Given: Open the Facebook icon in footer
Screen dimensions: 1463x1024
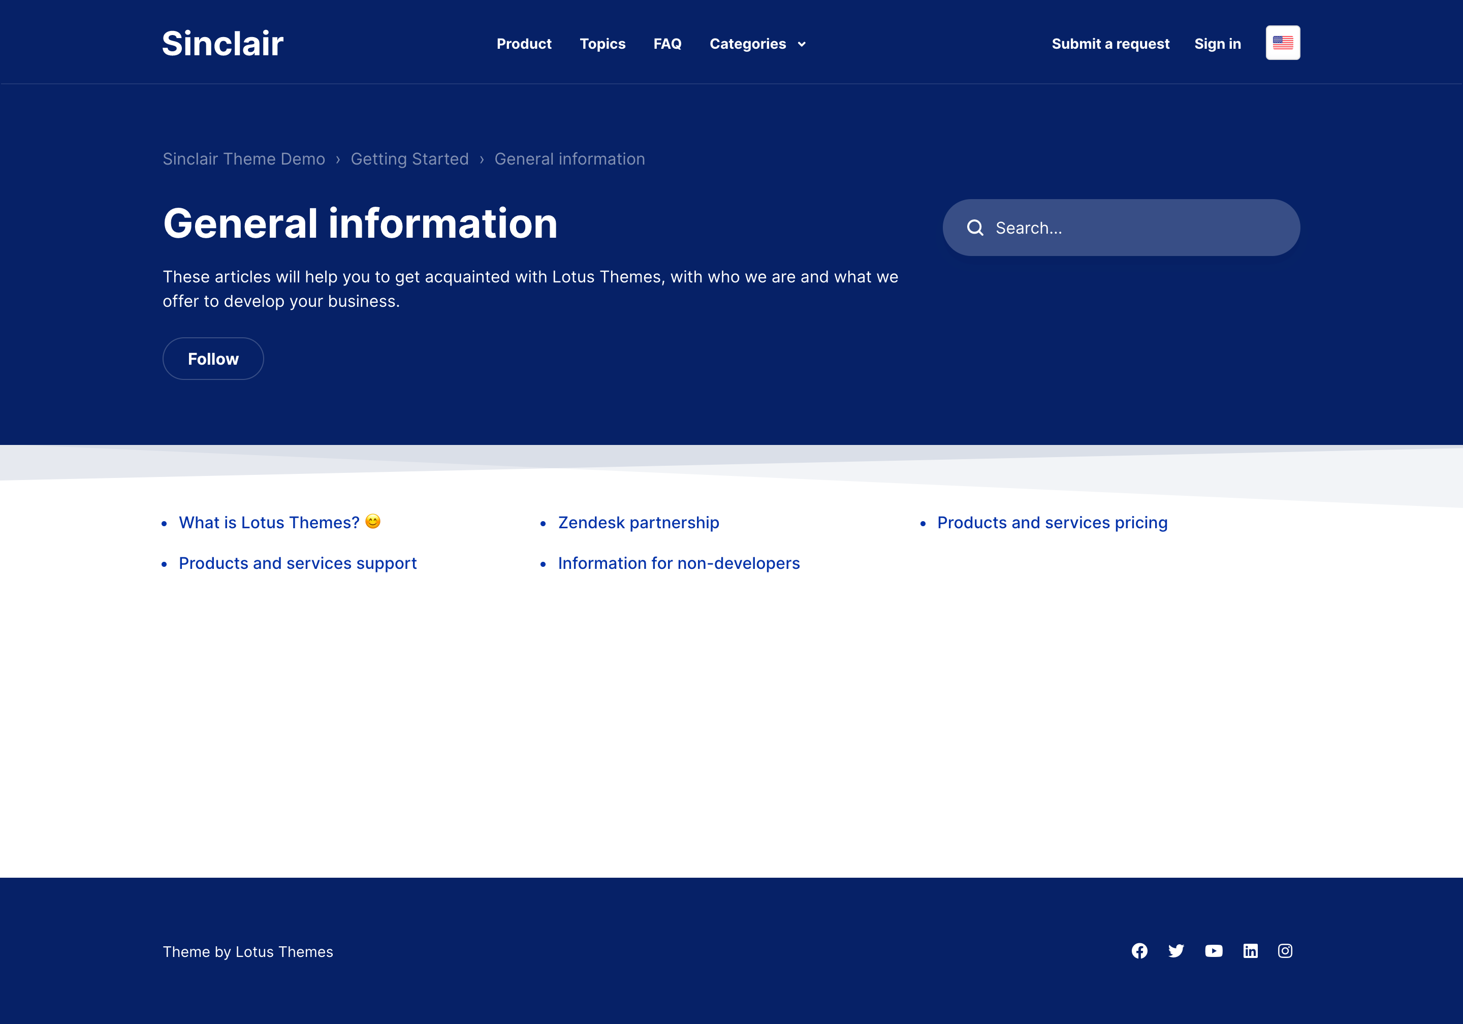Looking at the screenshot, I should pyautogui.click(x=1139, y=951).
